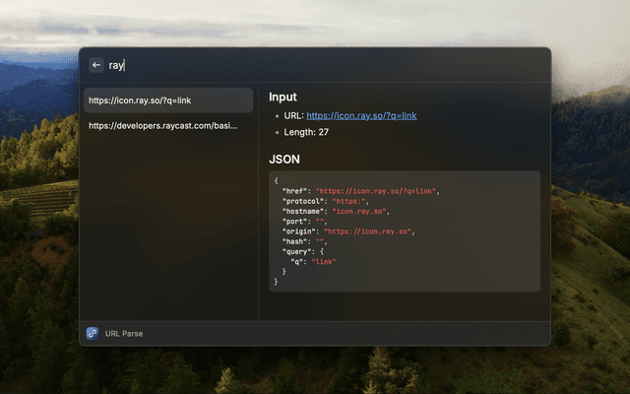The width and height of the screenshot is (630, 394).
Task: Click the search field containing "ray"
Action: tap(295, 65)
